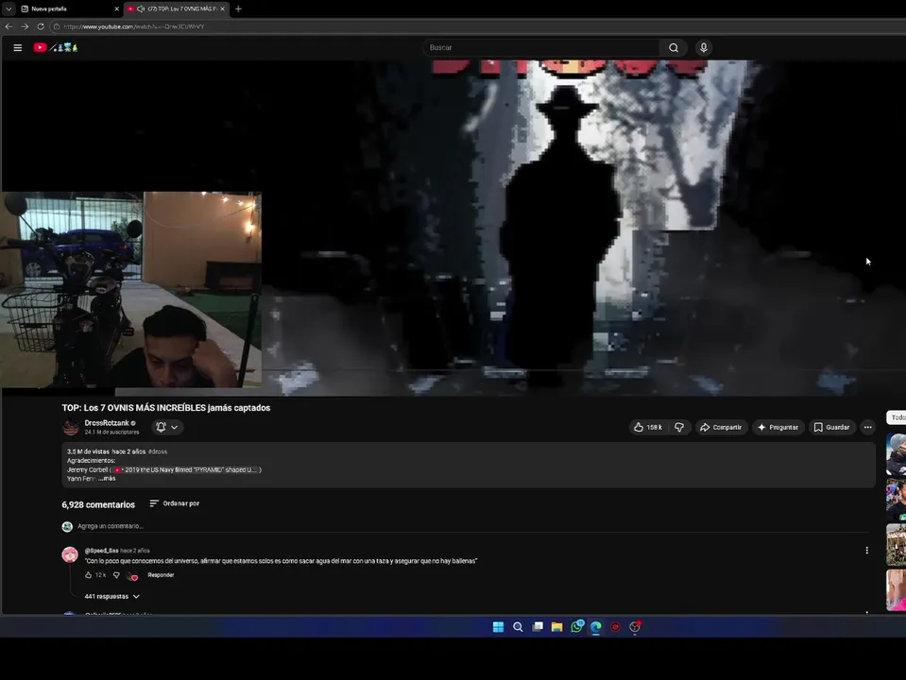This screenshot has height=680, width=906.
Task: Open the YouTube hamburger guide menu
Action: click(x=17, y=48)
